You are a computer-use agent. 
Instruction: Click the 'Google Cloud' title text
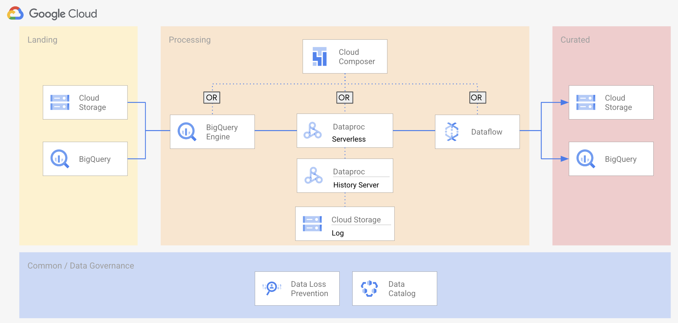pos(63,14)
